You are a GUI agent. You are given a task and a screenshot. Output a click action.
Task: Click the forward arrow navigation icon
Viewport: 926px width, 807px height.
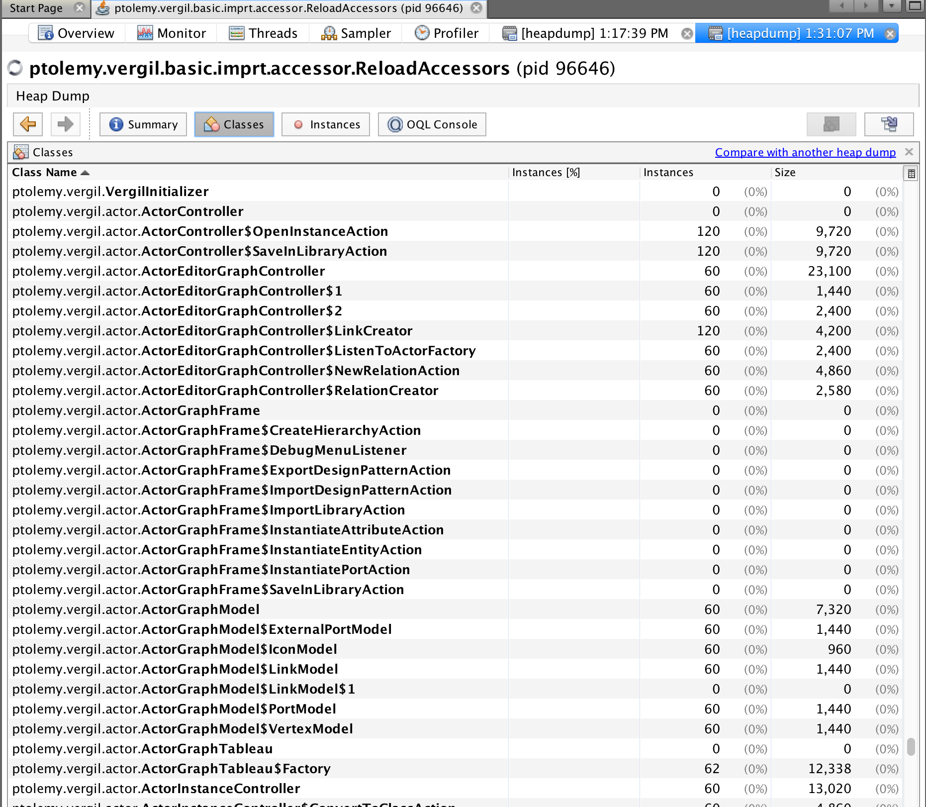point(65,124)
